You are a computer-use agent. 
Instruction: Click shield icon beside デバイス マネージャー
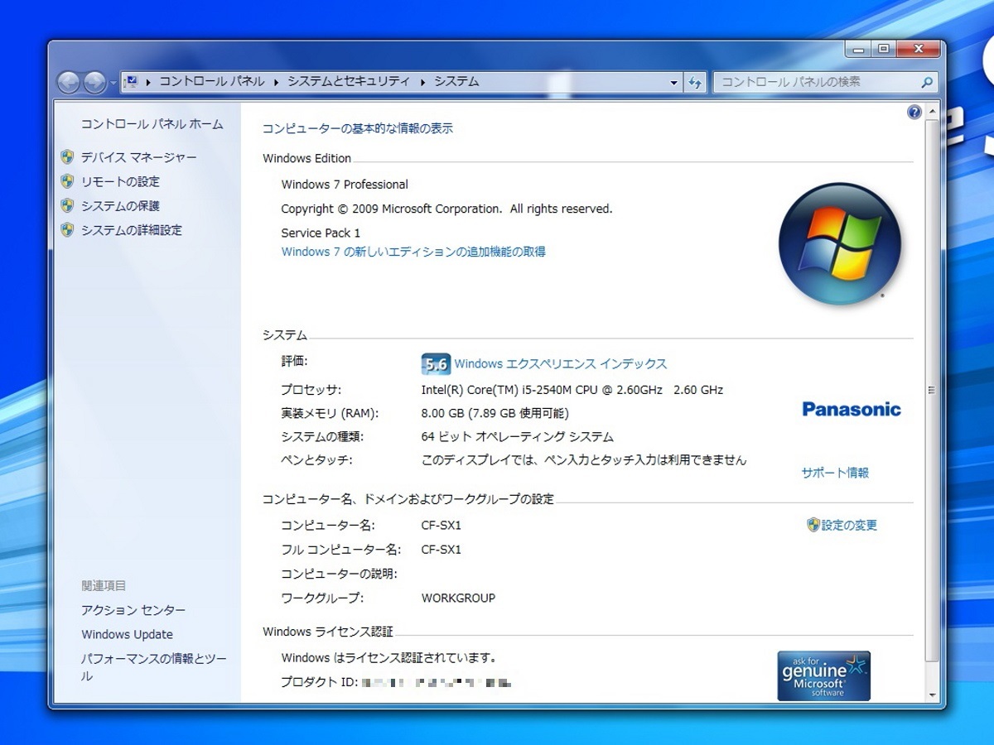pyautogui.click(x=68, y=156)
